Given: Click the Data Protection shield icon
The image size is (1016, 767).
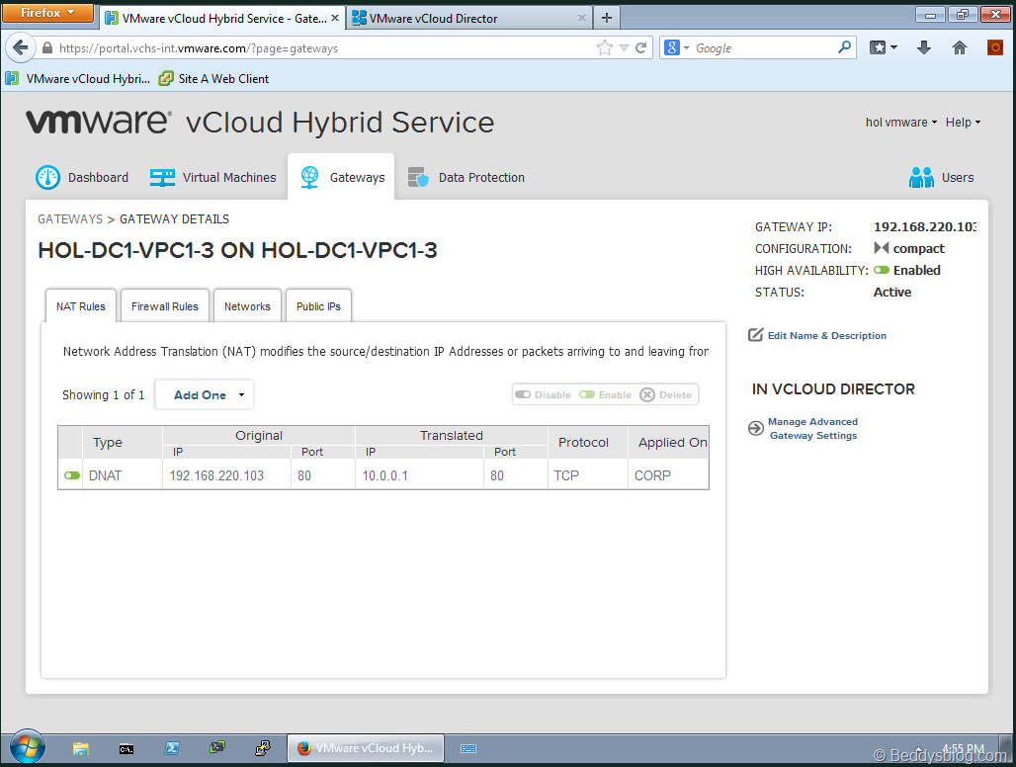Looking at the screenshot, I should pyautogui.click(x=419, y=178).
